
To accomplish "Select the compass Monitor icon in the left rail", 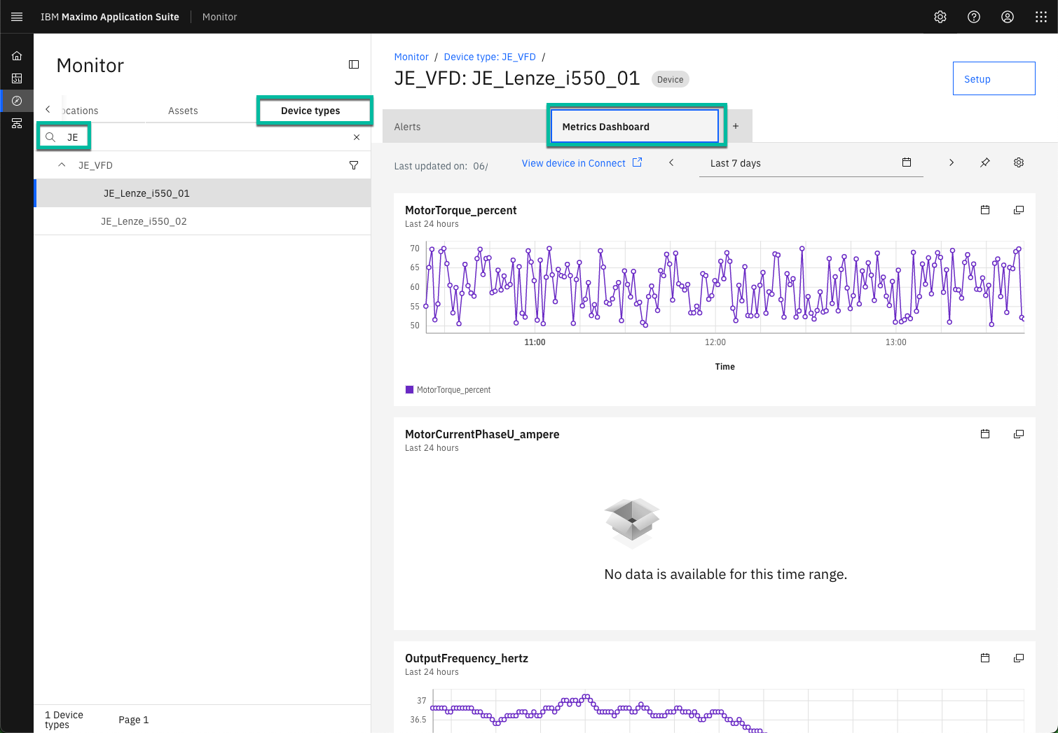I will click(17, 101).
